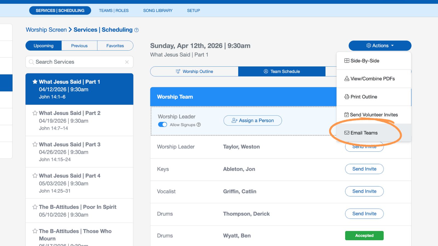The image size is (438, 246).
Task: Click Assign a Person for Worship Leader
Action: pos(252,121)
